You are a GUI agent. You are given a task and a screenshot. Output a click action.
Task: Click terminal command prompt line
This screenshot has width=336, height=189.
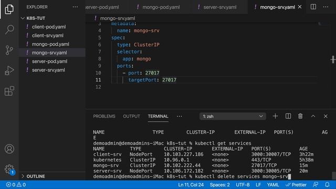pyautogui.click(x=192, y=176)
